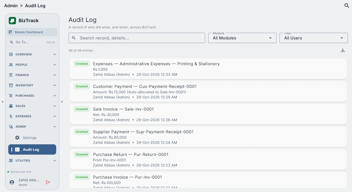The image size is (352, 192).
Task: Open the Master Dashboard
Action: (x=32, y=32)
